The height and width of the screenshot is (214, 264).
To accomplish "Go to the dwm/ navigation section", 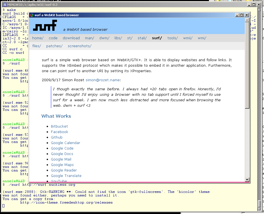I will click(x=104, y=38).
